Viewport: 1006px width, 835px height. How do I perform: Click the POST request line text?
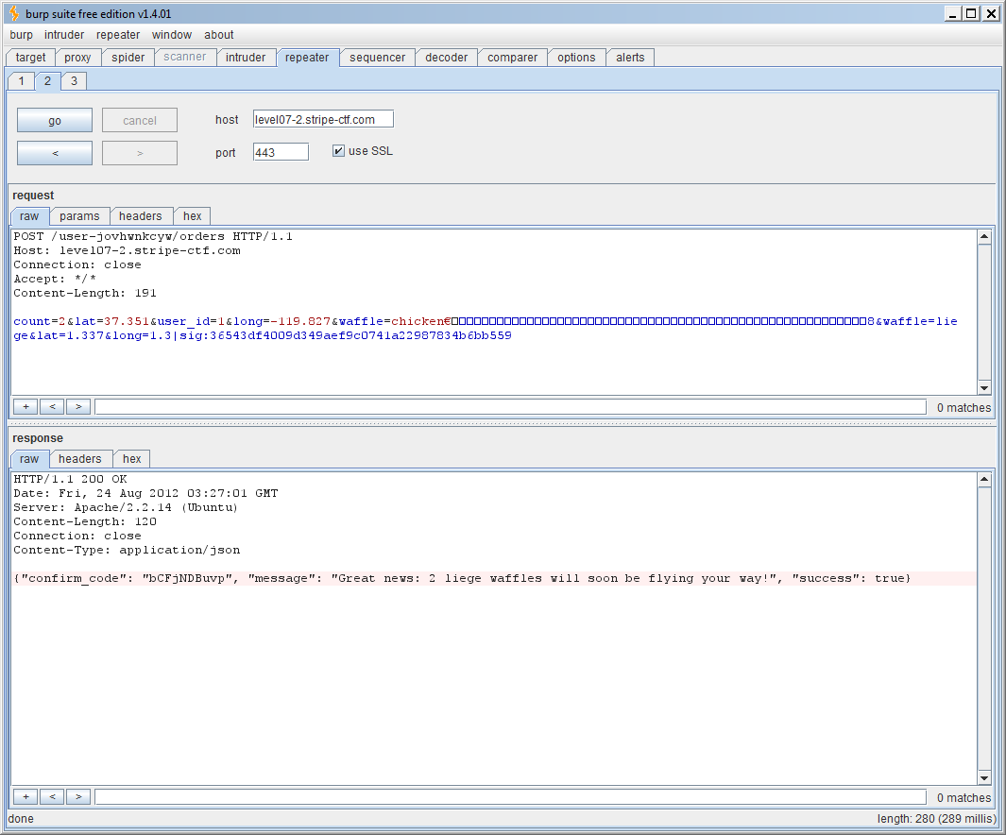[153, 237]
